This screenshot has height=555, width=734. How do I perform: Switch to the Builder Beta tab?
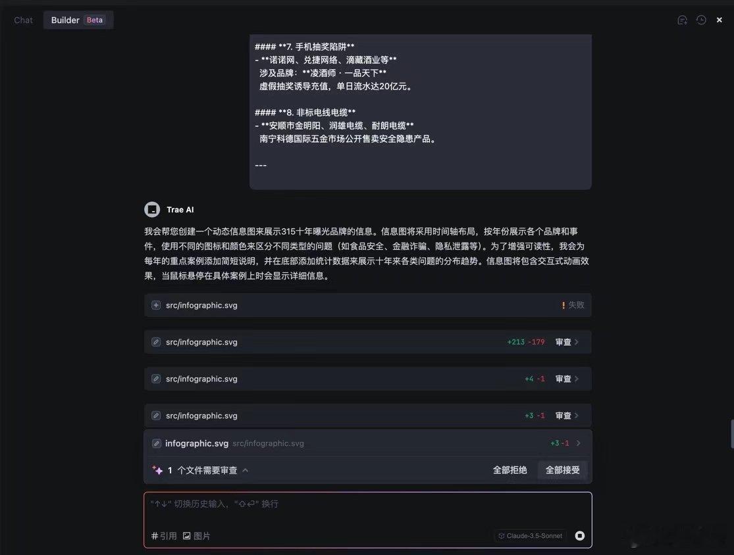78,20
